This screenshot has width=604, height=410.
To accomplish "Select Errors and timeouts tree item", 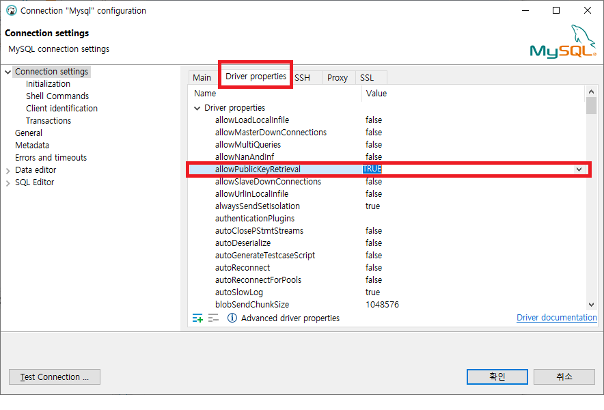I will click(x=51, y=158).
